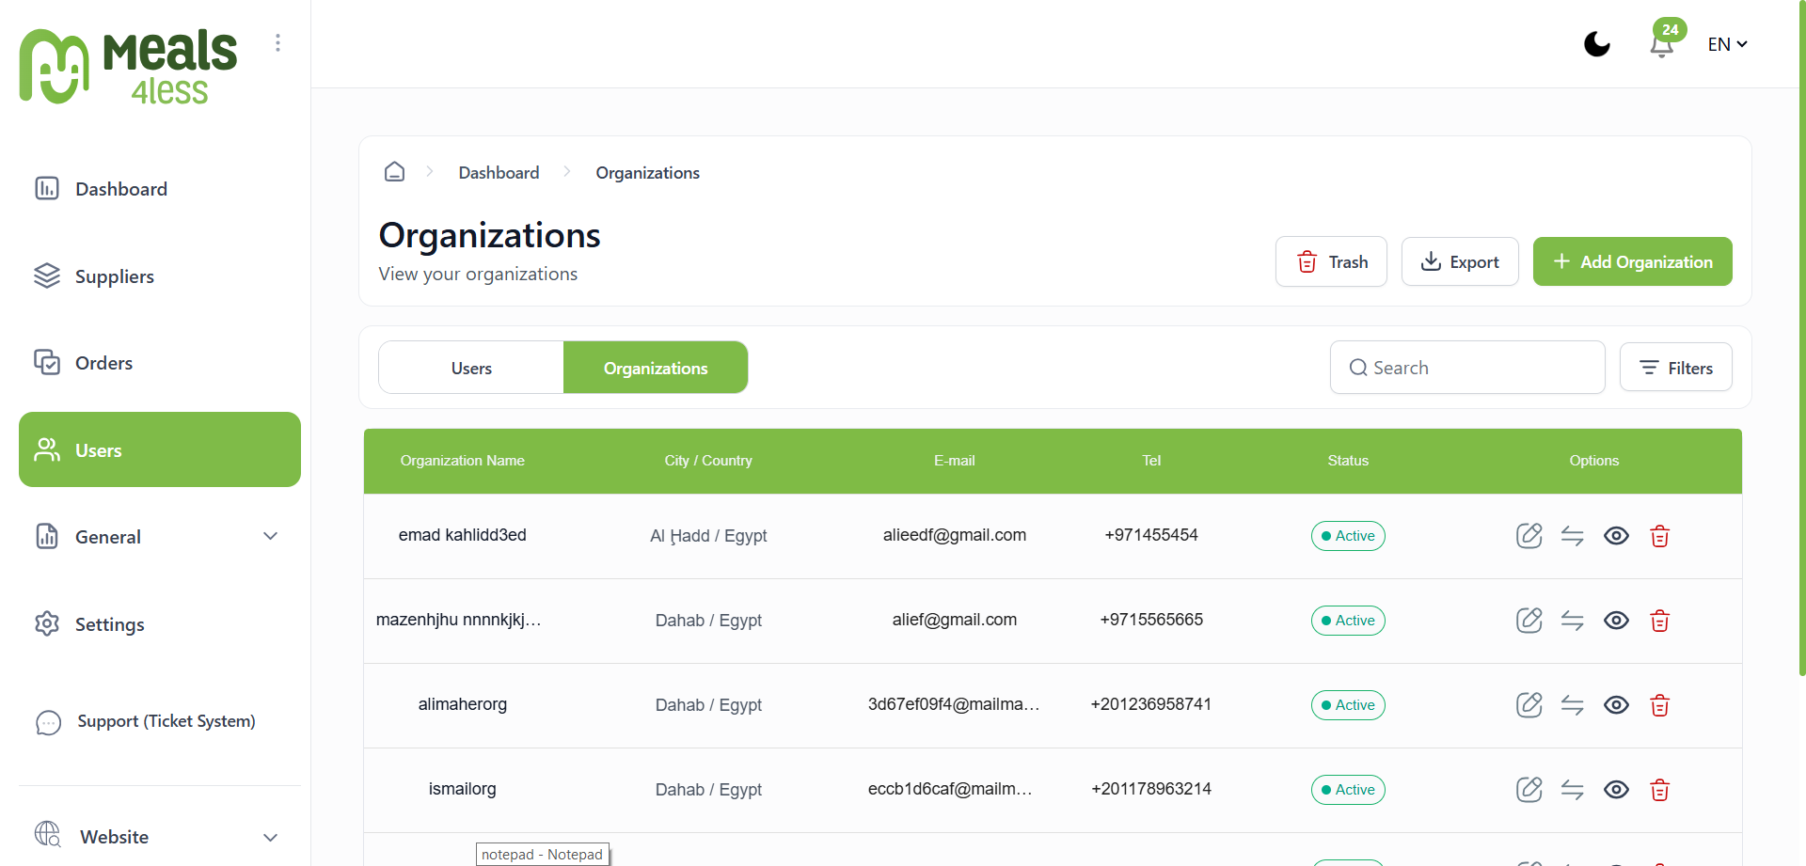The image size is (1806, 866).
Task: Open the Trash list
Action: [x=1331, y=261]
